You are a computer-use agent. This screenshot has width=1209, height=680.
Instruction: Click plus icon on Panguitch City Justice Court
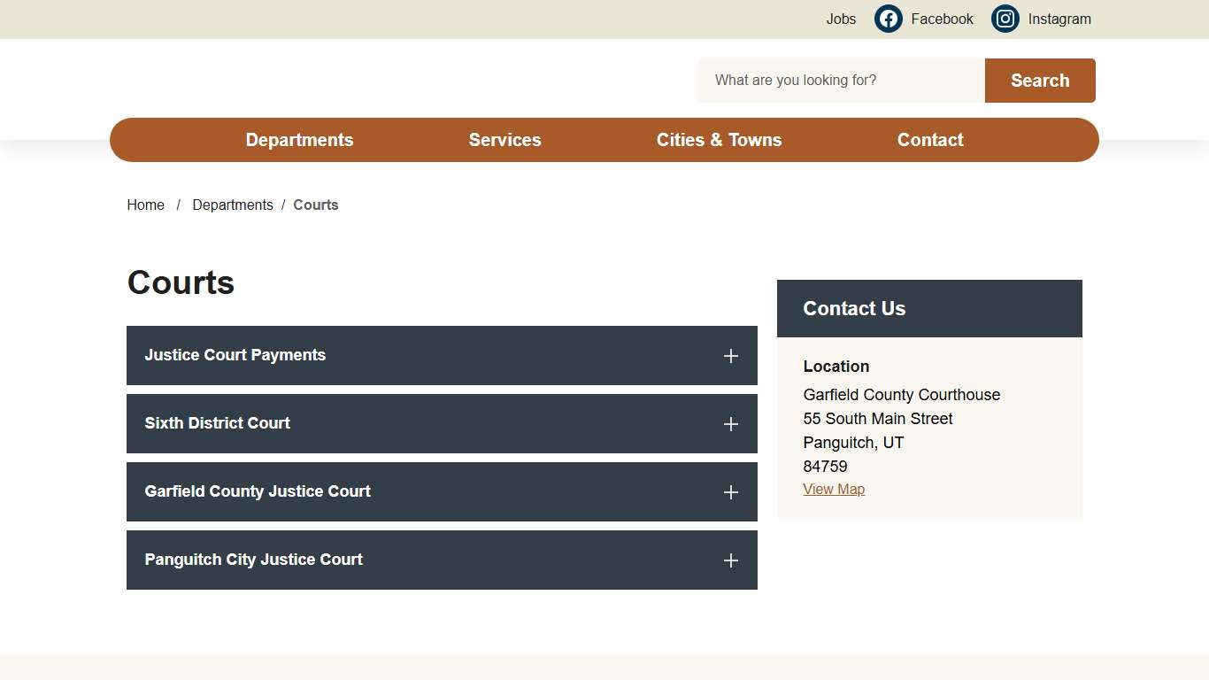[x=730, y=560]
